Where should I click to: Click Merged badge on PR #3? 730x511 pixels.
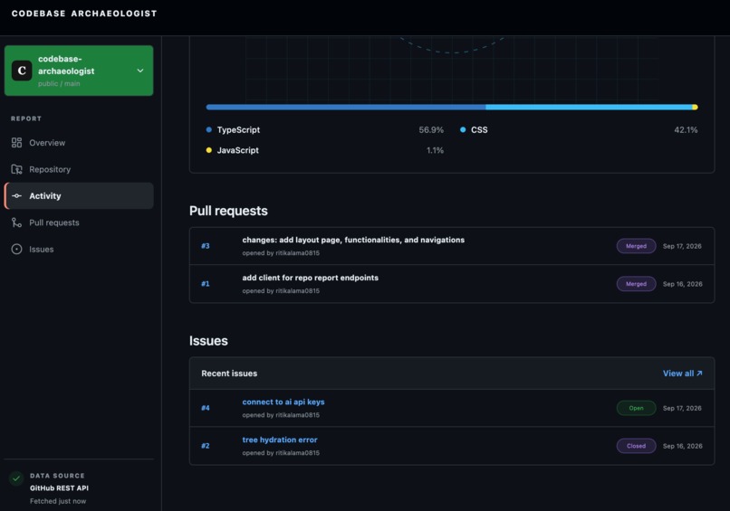pyautogui.click(x=637, y=246)
